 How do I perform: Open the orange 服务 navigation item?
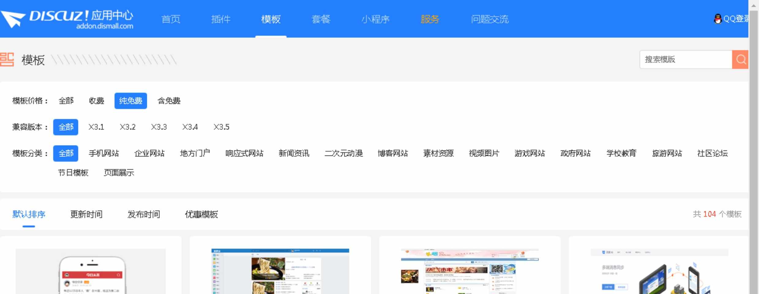pos(430,19)
